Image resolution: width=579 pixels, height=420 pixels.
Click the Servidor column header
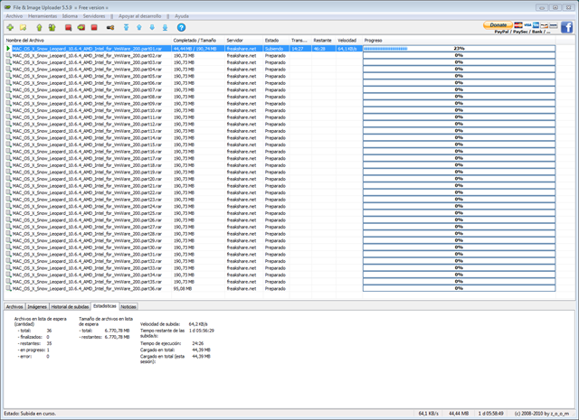click(x=243, y=41)
